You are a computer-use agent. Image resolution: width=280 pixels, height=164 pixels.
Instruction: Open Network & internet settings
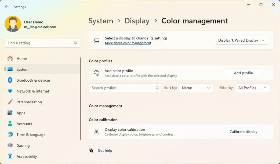pos(33,91)
